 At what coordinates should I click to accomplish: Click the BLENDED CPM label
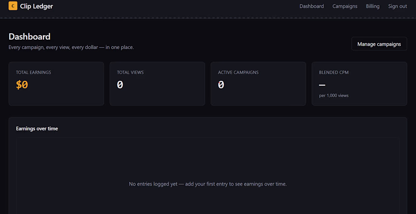click(x=334, y=72)
